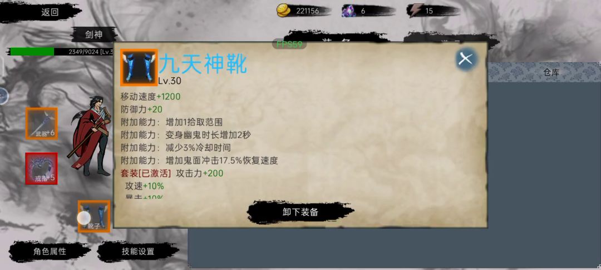Image resolution: width=601 pixels, height=270 pixels.
Task: Click the purple gem currency icon
Action: coord(348,11)
